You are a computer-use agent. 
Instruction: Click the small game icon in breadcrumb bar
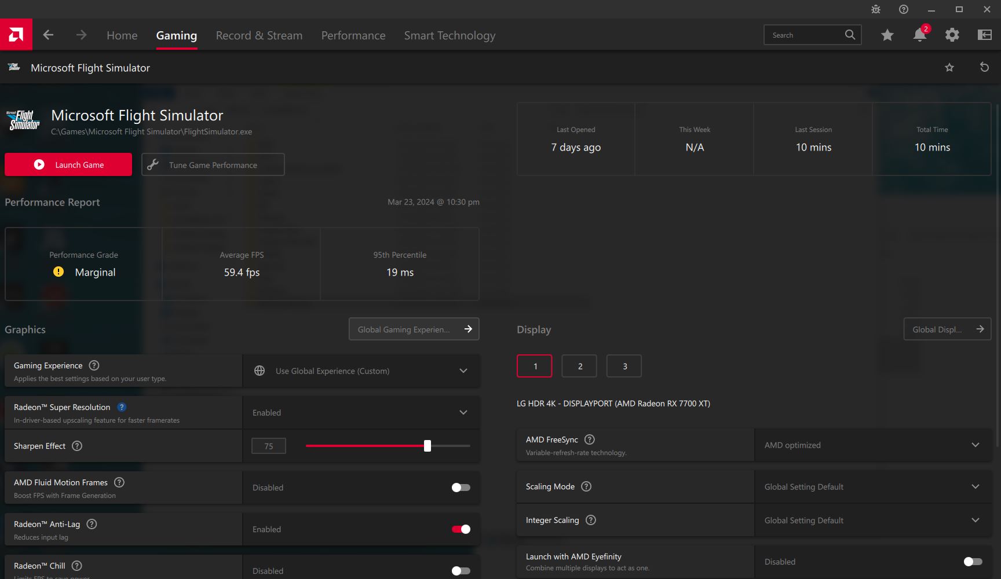point(14,67)
